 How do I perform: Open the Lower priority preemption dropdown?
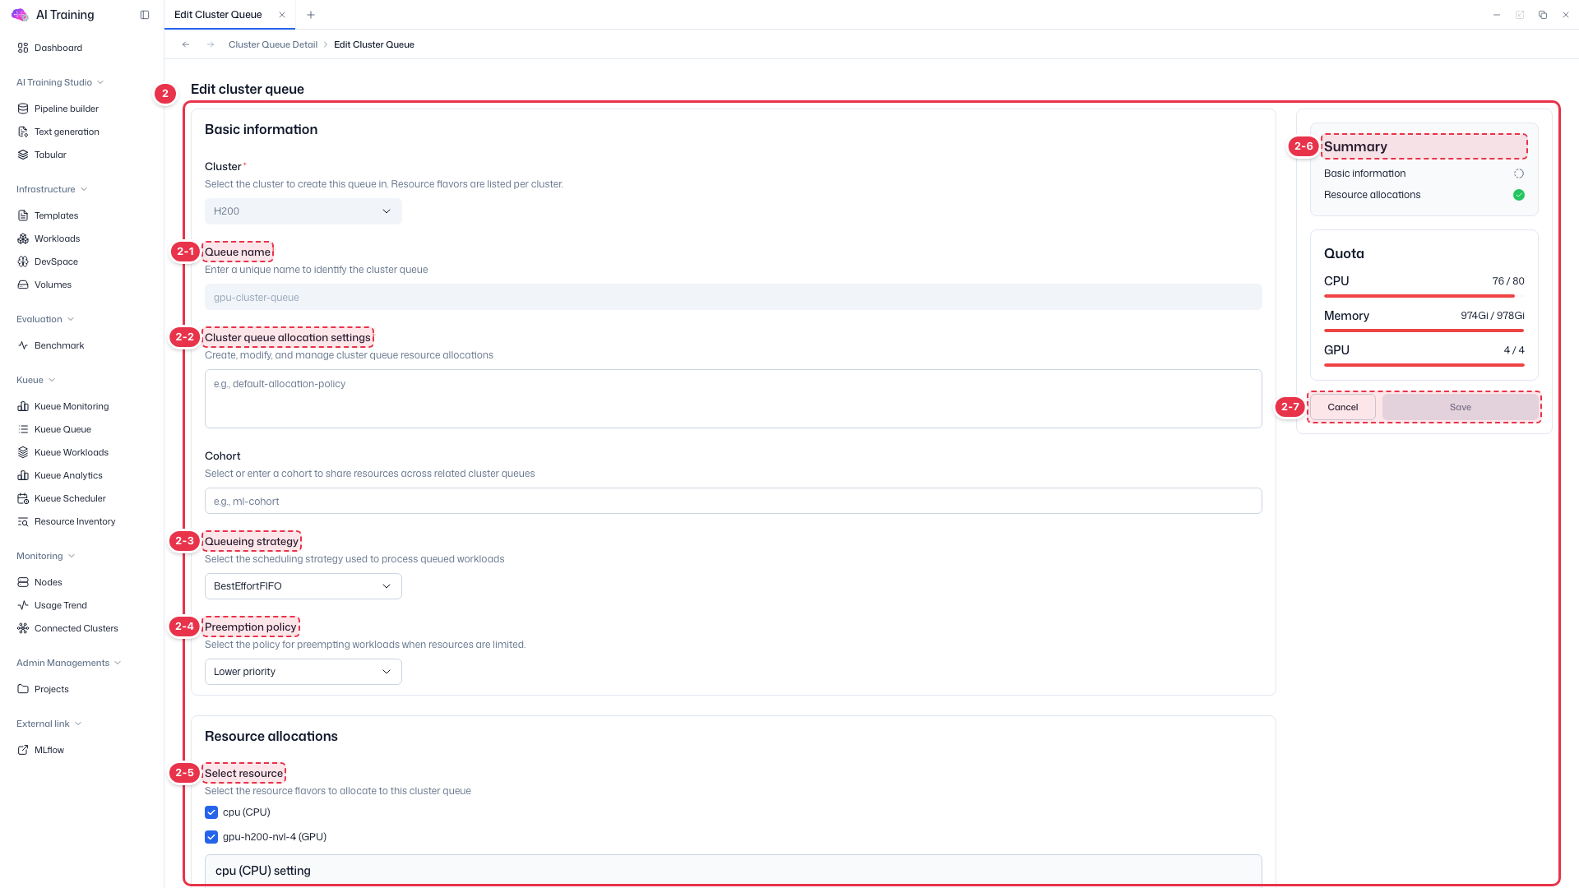303,672
